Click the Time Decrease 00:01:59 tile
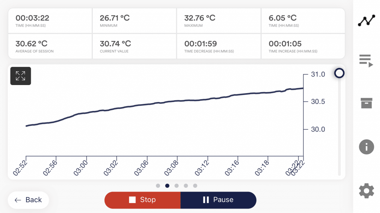The width and height of the screenshot is (380, 213). click(219, 46)
